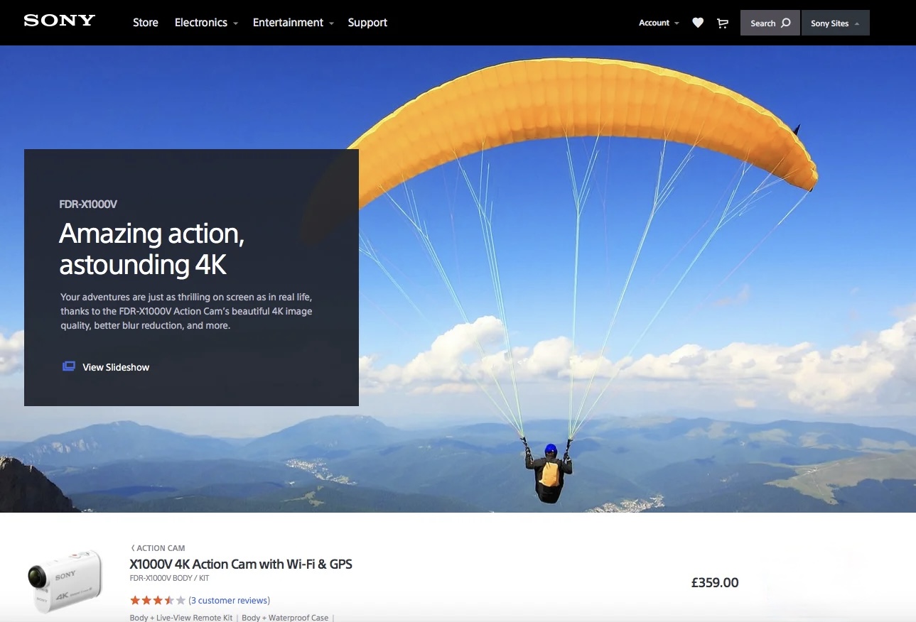The height and width of the screenshot is (622, 916).
Task: Select the Body + Waterproof Case option
Action: (x=285, y=618)
